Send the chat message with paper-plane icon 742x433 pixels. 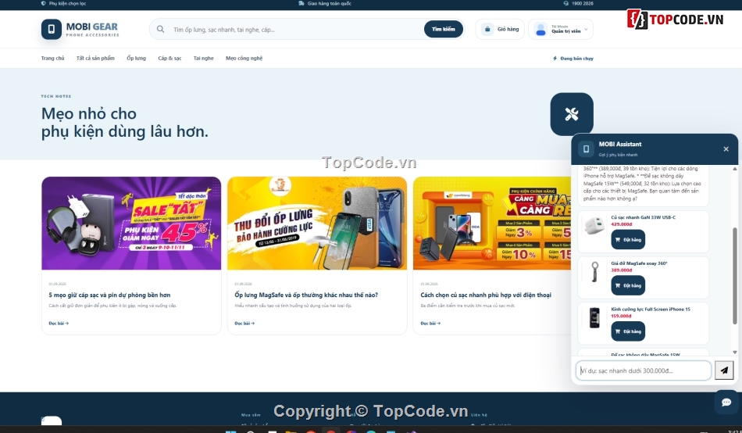[x=724, y=370]
